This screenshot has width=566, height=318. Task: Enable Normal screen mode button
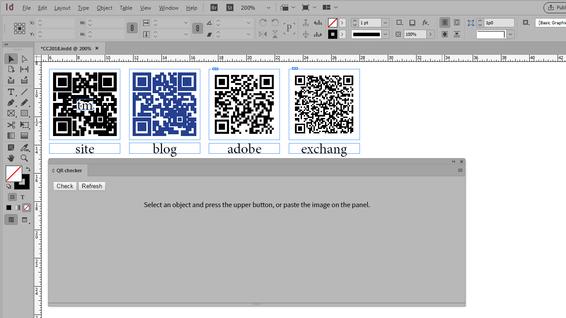(11, 220)
